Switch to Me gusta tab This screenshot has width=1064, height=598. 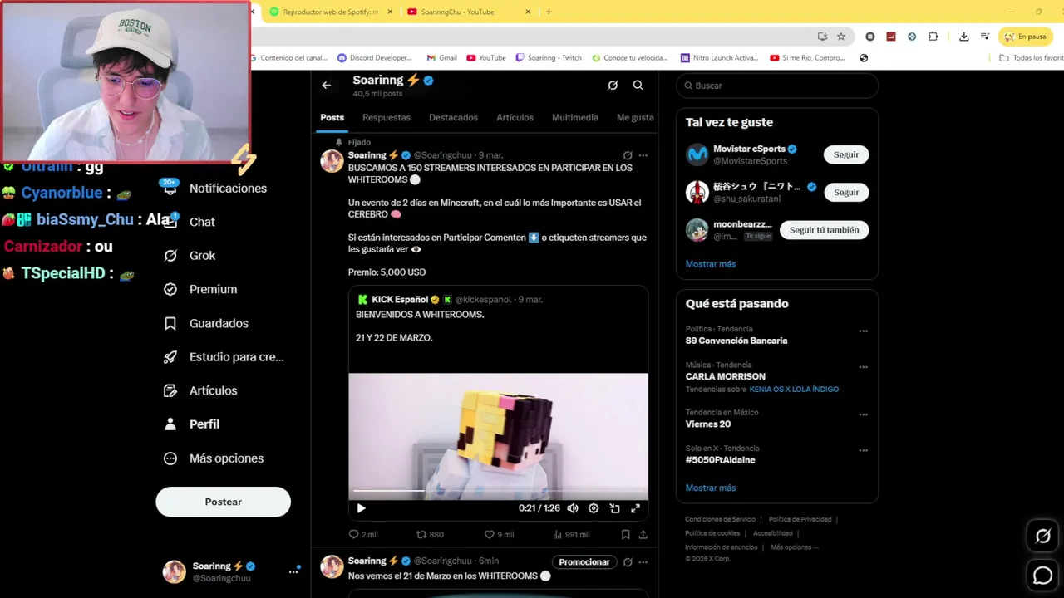[x=635, y=118]
